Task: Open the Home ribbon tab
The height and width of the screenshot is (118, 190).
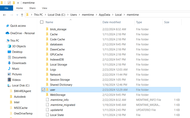Action: click(x=19, y=8)
